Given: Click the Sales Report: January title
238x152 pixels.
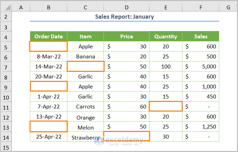Looking at the screenshot, I should click(x=124, y=17).
